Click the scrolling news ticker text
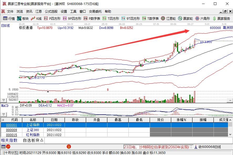 [x=157, y=147]
